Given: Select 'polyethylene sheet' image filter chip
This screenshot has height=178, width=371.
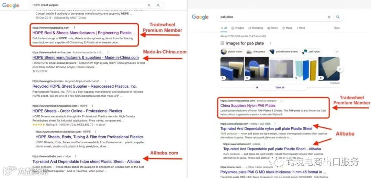Looking at the screenshot, I should tap(284, 52).
